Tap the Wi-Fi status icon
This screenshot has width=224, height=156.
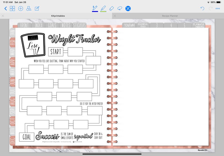[208, 2]
